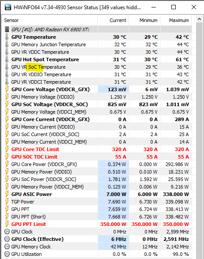Select the GPU SoC Power (VDDCR_SOC) label

coord(44,179)
